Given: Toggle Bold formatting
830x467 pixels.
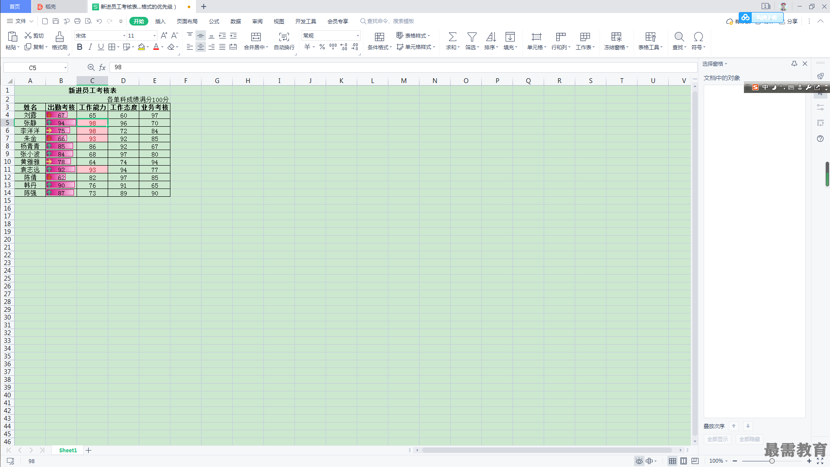Looking at the screenshot, I should click(80, 47).
